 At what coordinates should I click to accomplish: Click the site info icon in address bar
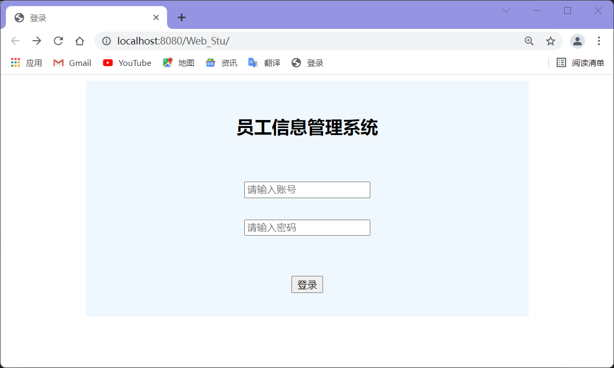(x=106, y=41)
